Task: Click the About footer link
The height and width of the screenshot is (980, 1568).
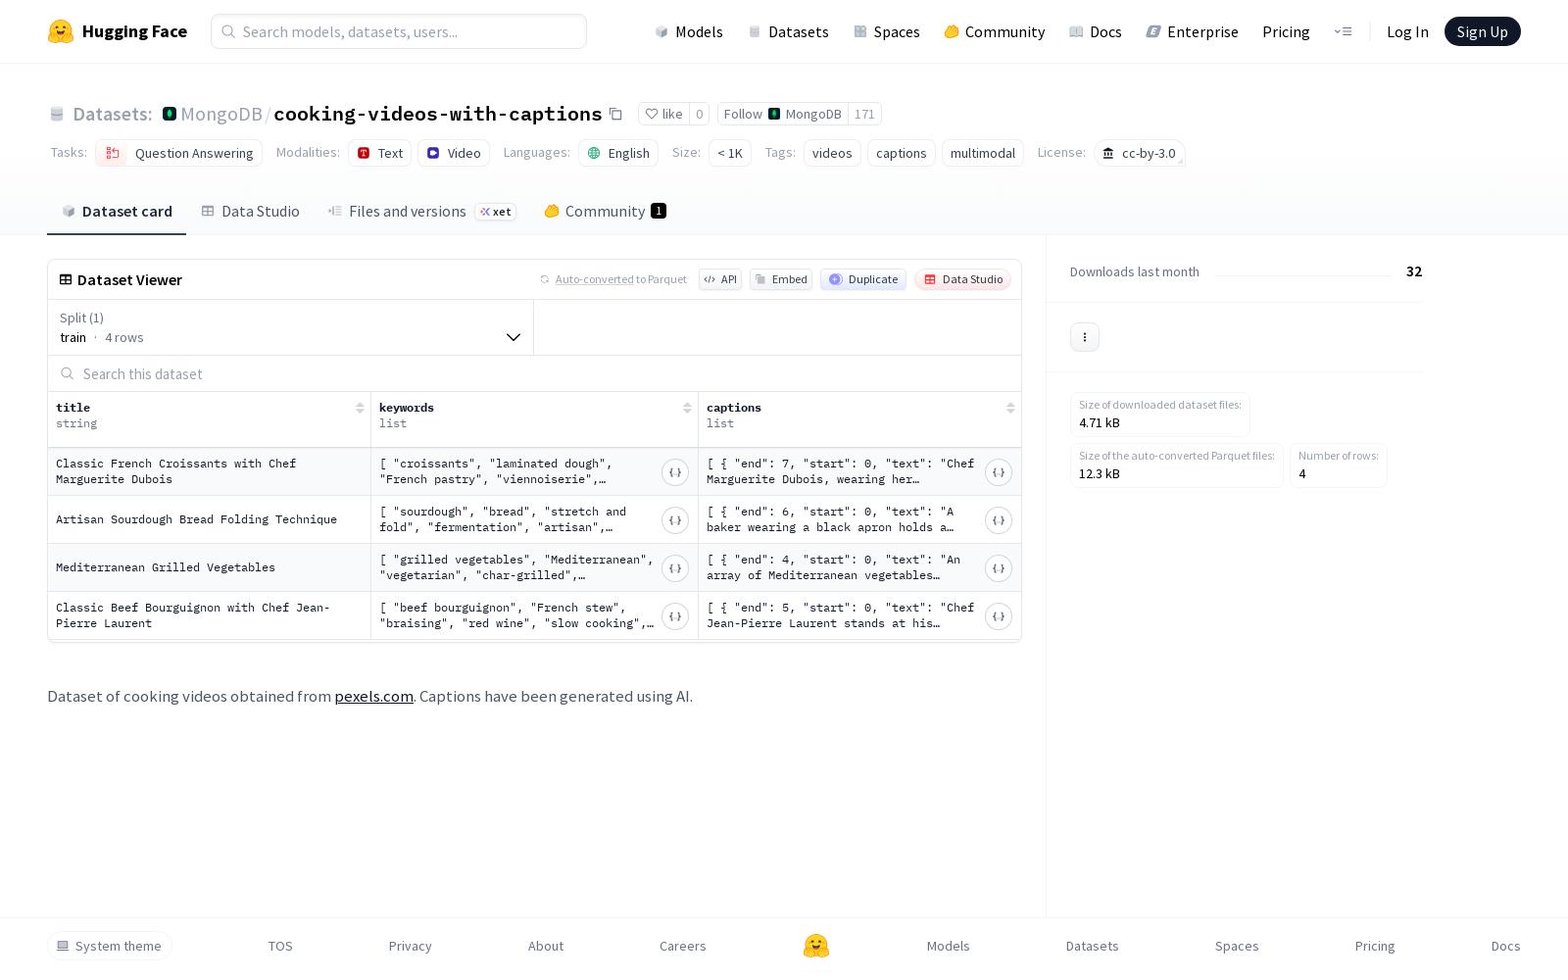Action: click(546, 946)
